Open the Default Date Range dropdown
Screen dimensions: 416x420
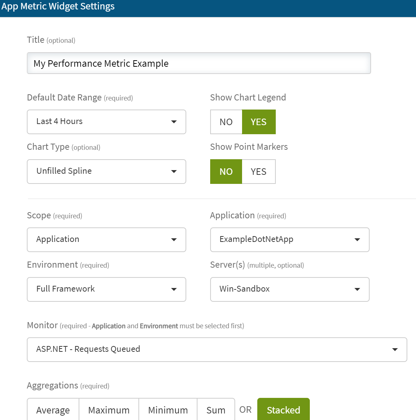106,122
